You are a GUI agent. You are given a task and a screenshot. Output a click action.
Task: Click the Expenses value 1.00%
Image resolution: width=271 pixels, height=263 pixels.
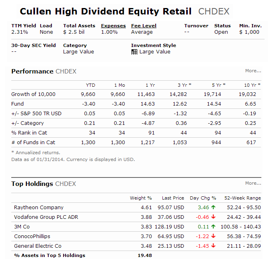[109, 32]
